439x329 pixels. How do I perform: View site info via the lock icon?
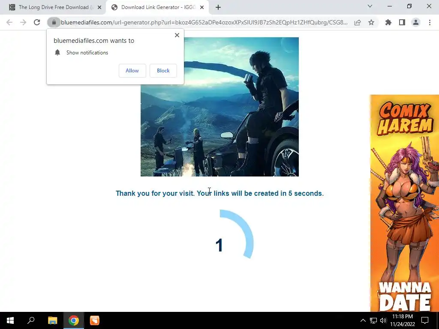coord(54,22)
